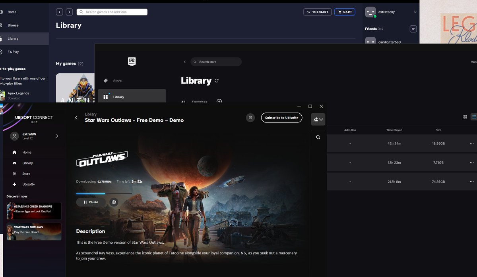The height and width of the screenshot is (277, 477).
Task: Open the Ubisoft friends dropdown
Action: click(318, 119)
